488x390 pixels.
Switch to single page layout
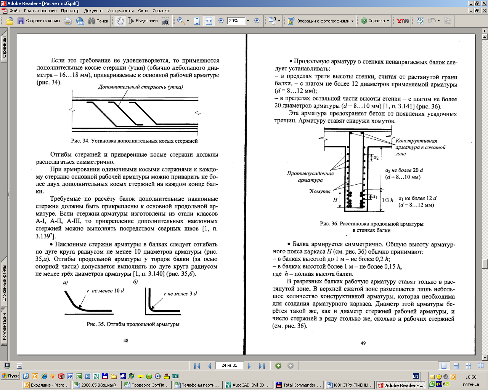[x=444, y=366]
